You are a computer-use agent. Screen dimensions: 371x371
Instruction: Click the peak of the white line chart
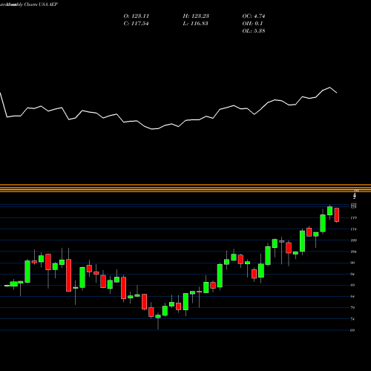point(329,88)
